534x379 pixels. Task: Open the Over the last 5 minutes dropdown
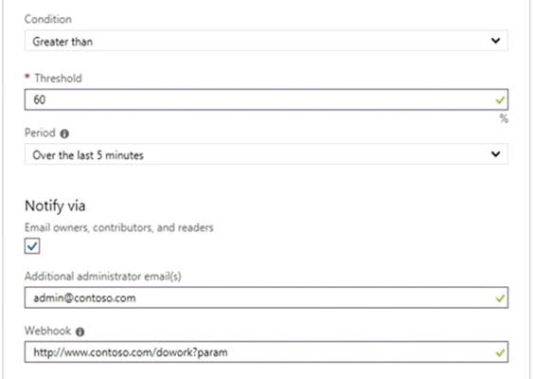point(266,154)
